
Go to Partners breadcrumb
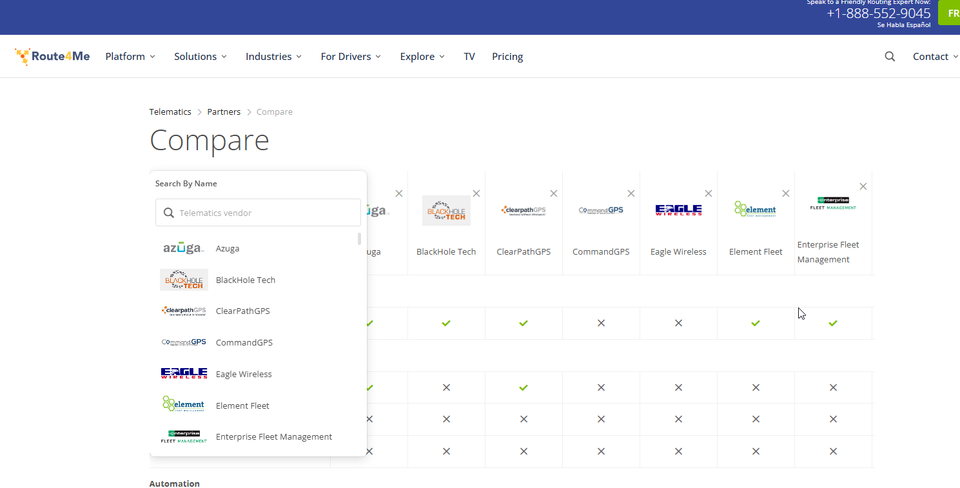click(224, 112)
